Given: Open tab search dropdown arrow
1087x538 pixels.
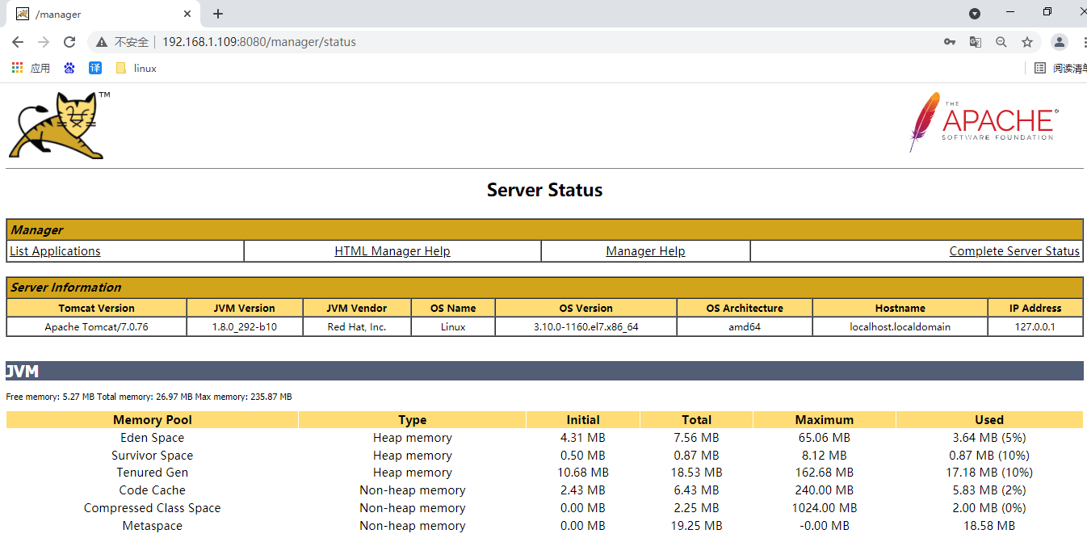Looking at the screenshot, I should (x=975, y=14).
